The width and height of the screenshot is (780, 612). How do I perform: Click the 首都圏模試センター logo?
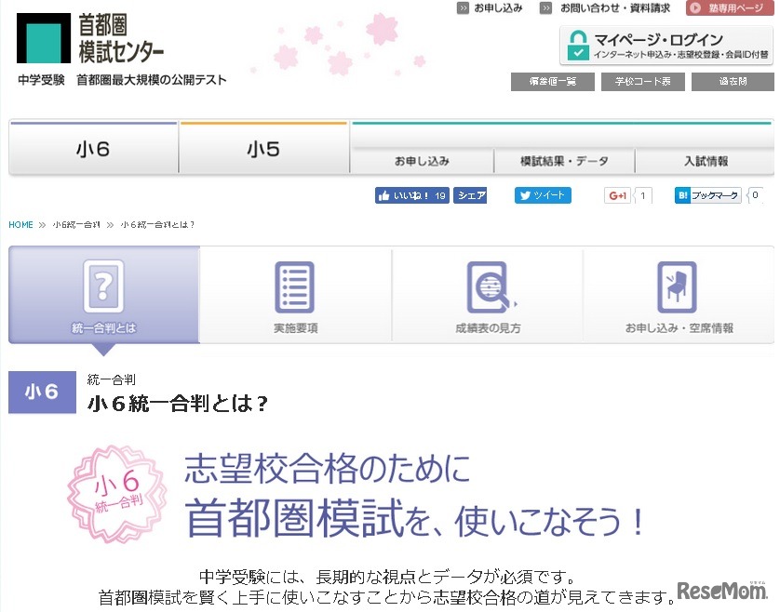[x=90, y=38]
